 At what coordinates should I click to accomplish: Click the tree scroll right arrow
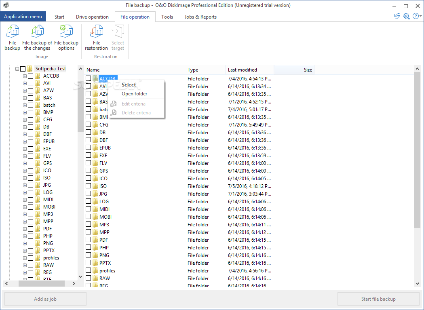pyautogui.click(x=74, y=283)
